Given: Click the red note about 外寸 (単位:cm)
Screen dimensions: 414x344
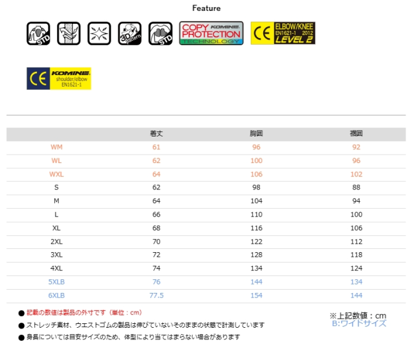Looking at the screenshot, I should 84,313.
